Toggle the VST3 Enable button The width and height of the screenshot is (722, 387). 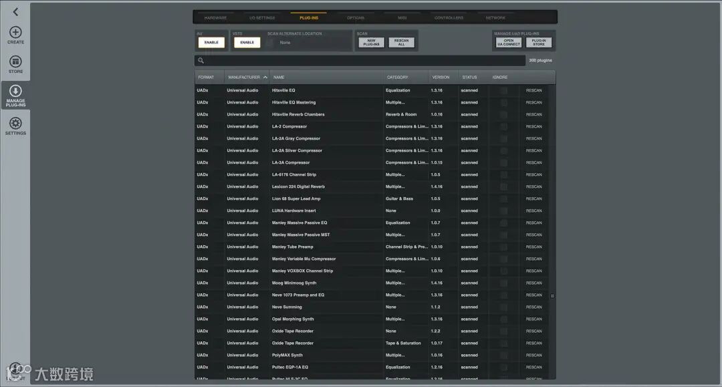coord(247,42)
